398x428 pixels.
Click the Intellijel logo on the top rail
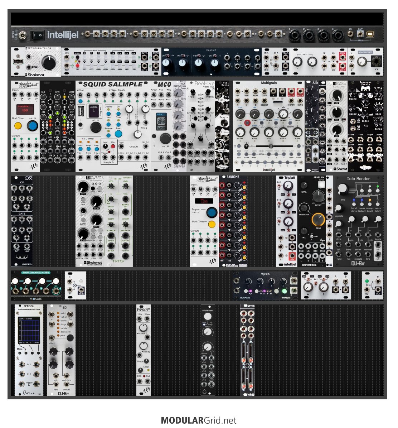63,35
